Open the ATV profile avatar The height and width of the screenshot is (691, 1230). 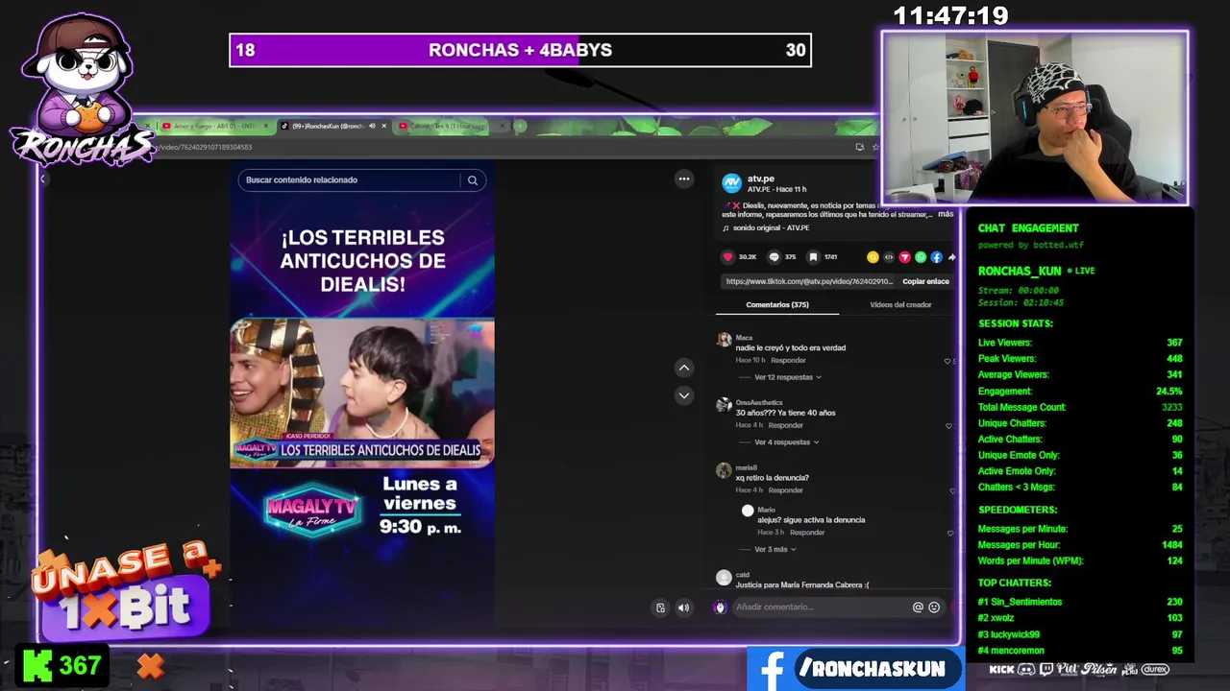[x=731, y=183]
